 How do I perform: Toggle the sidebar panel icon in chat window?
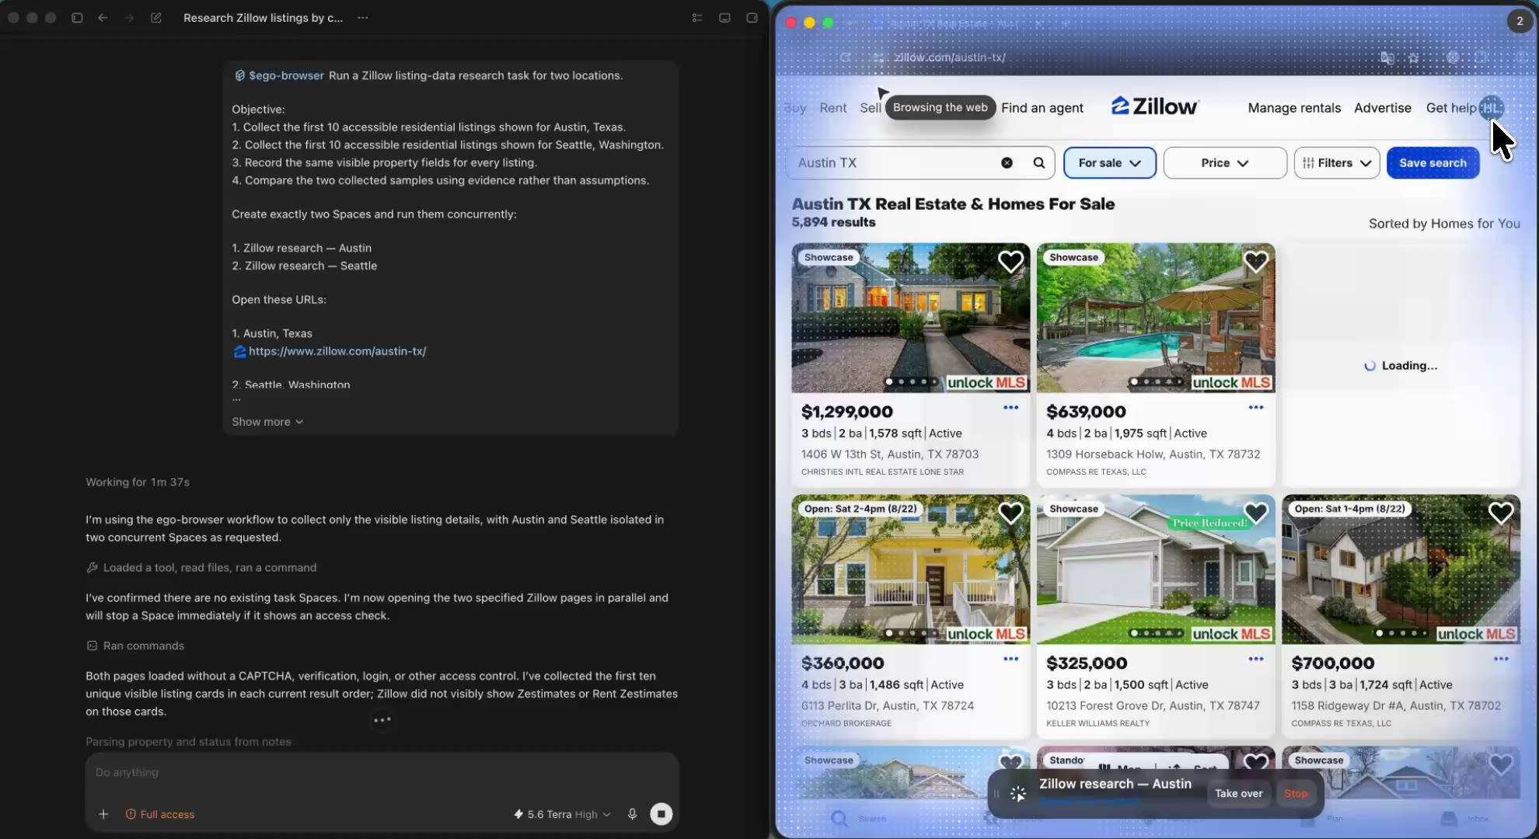click(77, 17)
